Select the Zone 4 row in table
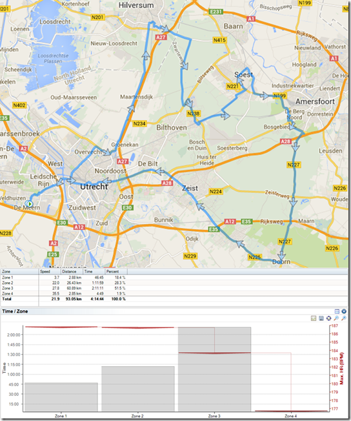The image size is (351, 421). 174,293
